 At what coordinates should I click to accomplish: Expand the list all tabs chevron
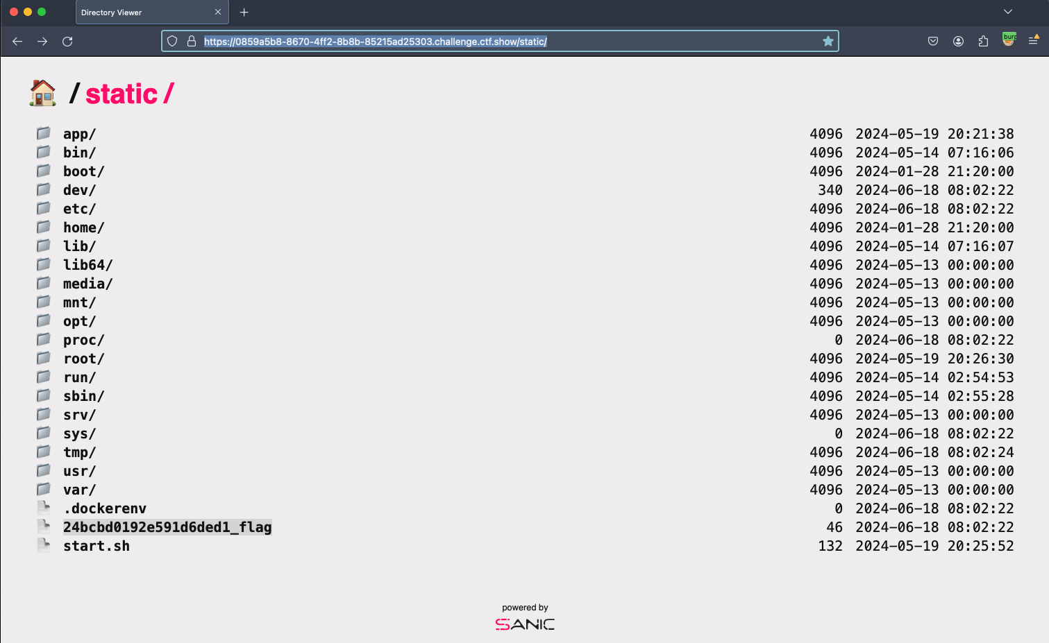[1007, 12]
